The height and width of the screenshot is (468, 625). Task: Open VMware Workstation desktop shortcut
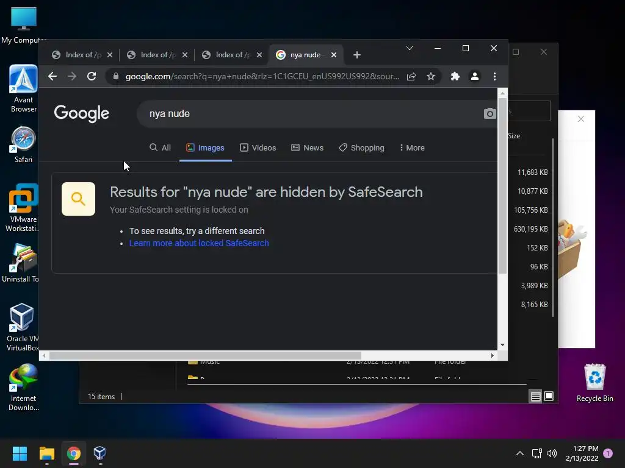pyautogui.click(x=23, y=208)
